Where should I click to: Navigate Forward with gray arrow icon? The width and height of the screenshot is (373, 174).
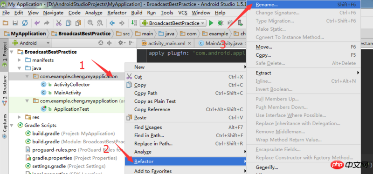pyautogui.click(x=122, y=23)
